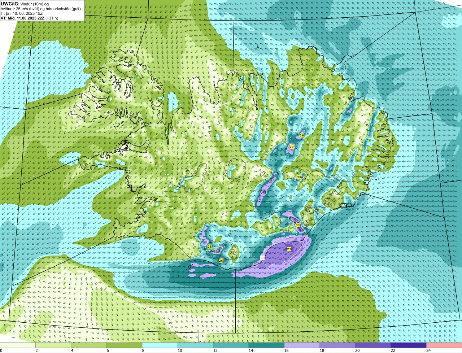462x353 pixels.
Task: Select the olive green 6–8 m/s legend swatch
Action: coord(125,345)
